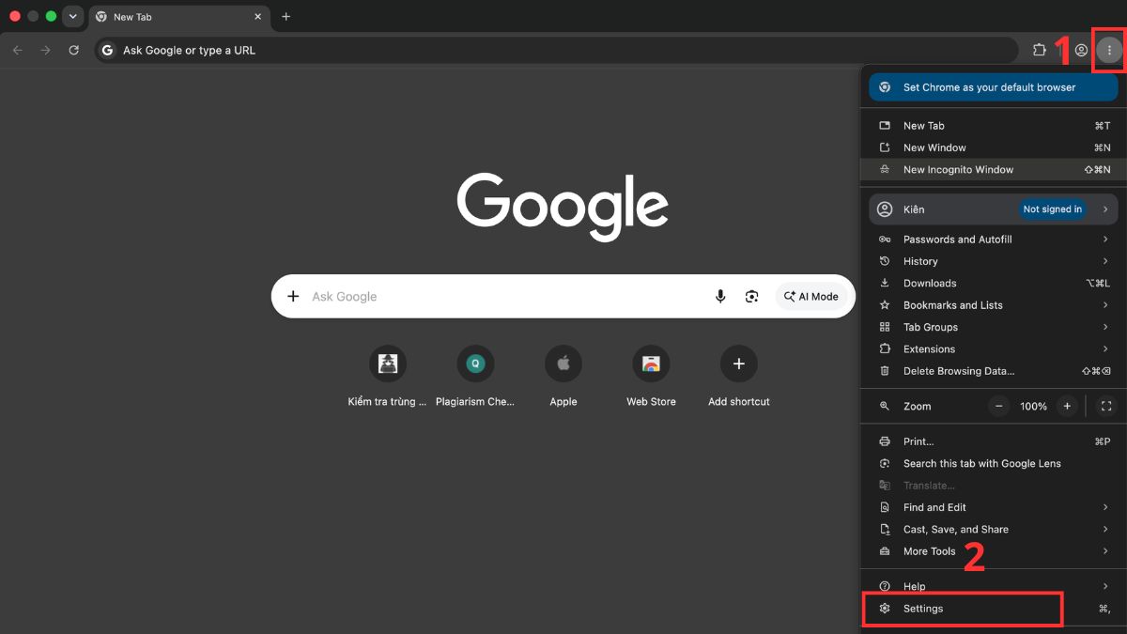
Task: Expand Passwords and Autofill submenu
Action: pyautogui.click(x=994, y=240)
